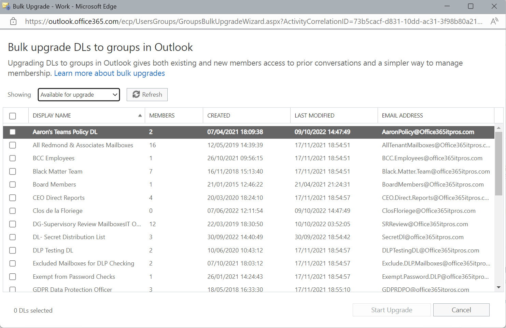Check the DLP Testing DL checkbox
This screenshot has height=328, width=506.
pos(13,250)
